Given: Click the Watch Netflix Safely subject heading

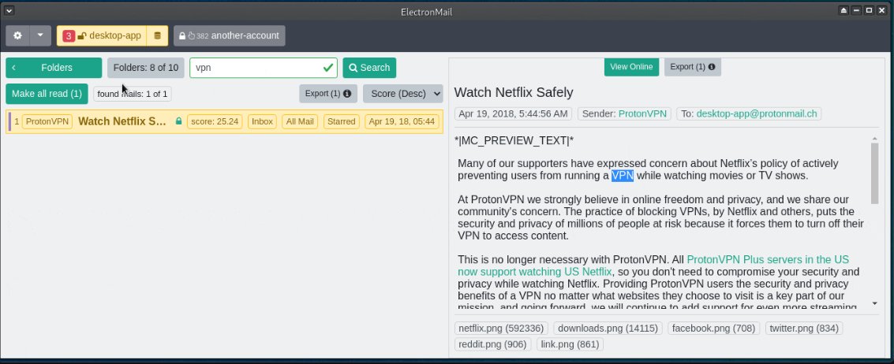Looking at the screenshot, I should point(514,92).
